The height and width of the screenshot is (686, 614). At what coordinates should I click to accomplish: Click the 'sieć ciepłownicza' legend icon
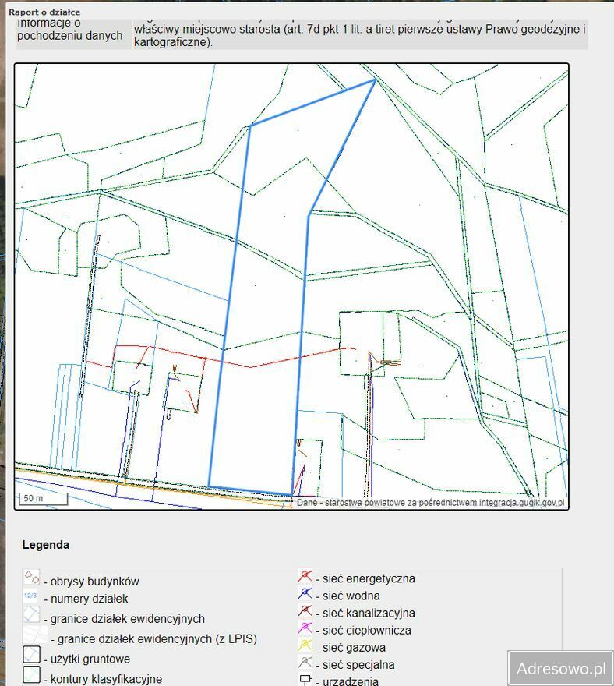coord(305,628)
